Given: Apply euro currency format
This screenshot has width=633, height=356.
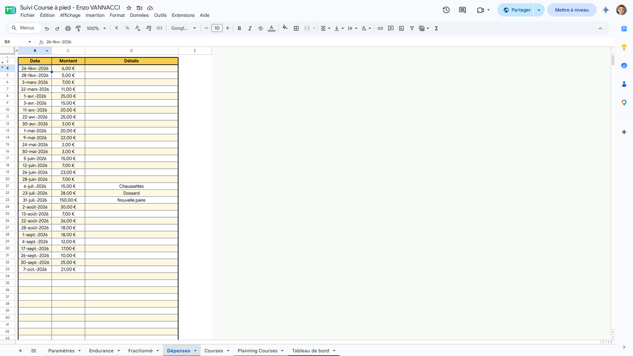Looking at the screenshot, I should (117, 28).
